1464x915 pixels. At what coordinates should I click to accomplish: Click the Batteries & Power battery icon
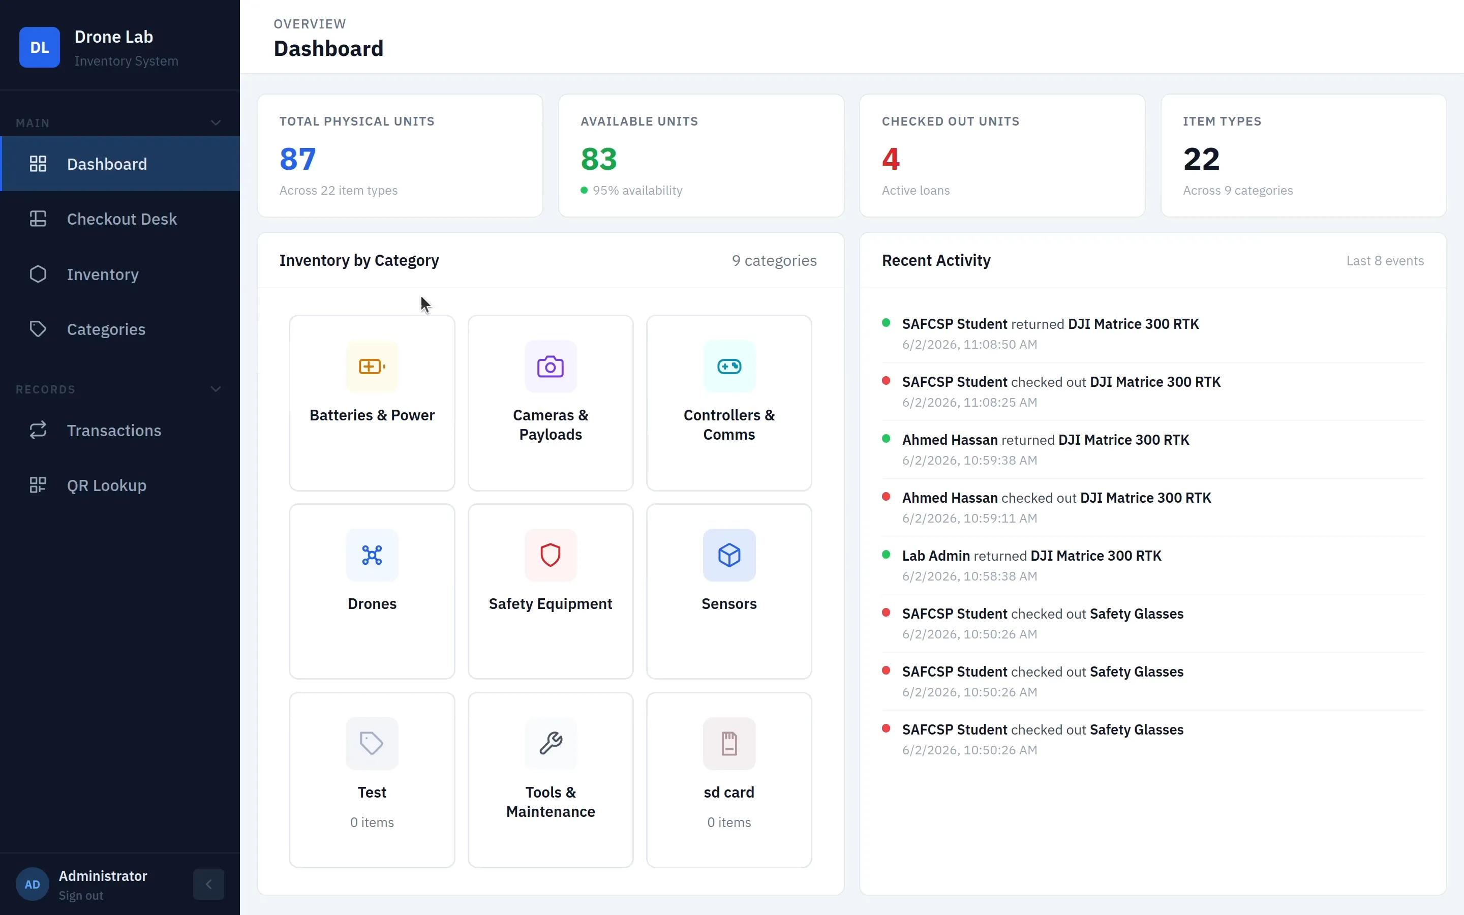coord(372,367)
